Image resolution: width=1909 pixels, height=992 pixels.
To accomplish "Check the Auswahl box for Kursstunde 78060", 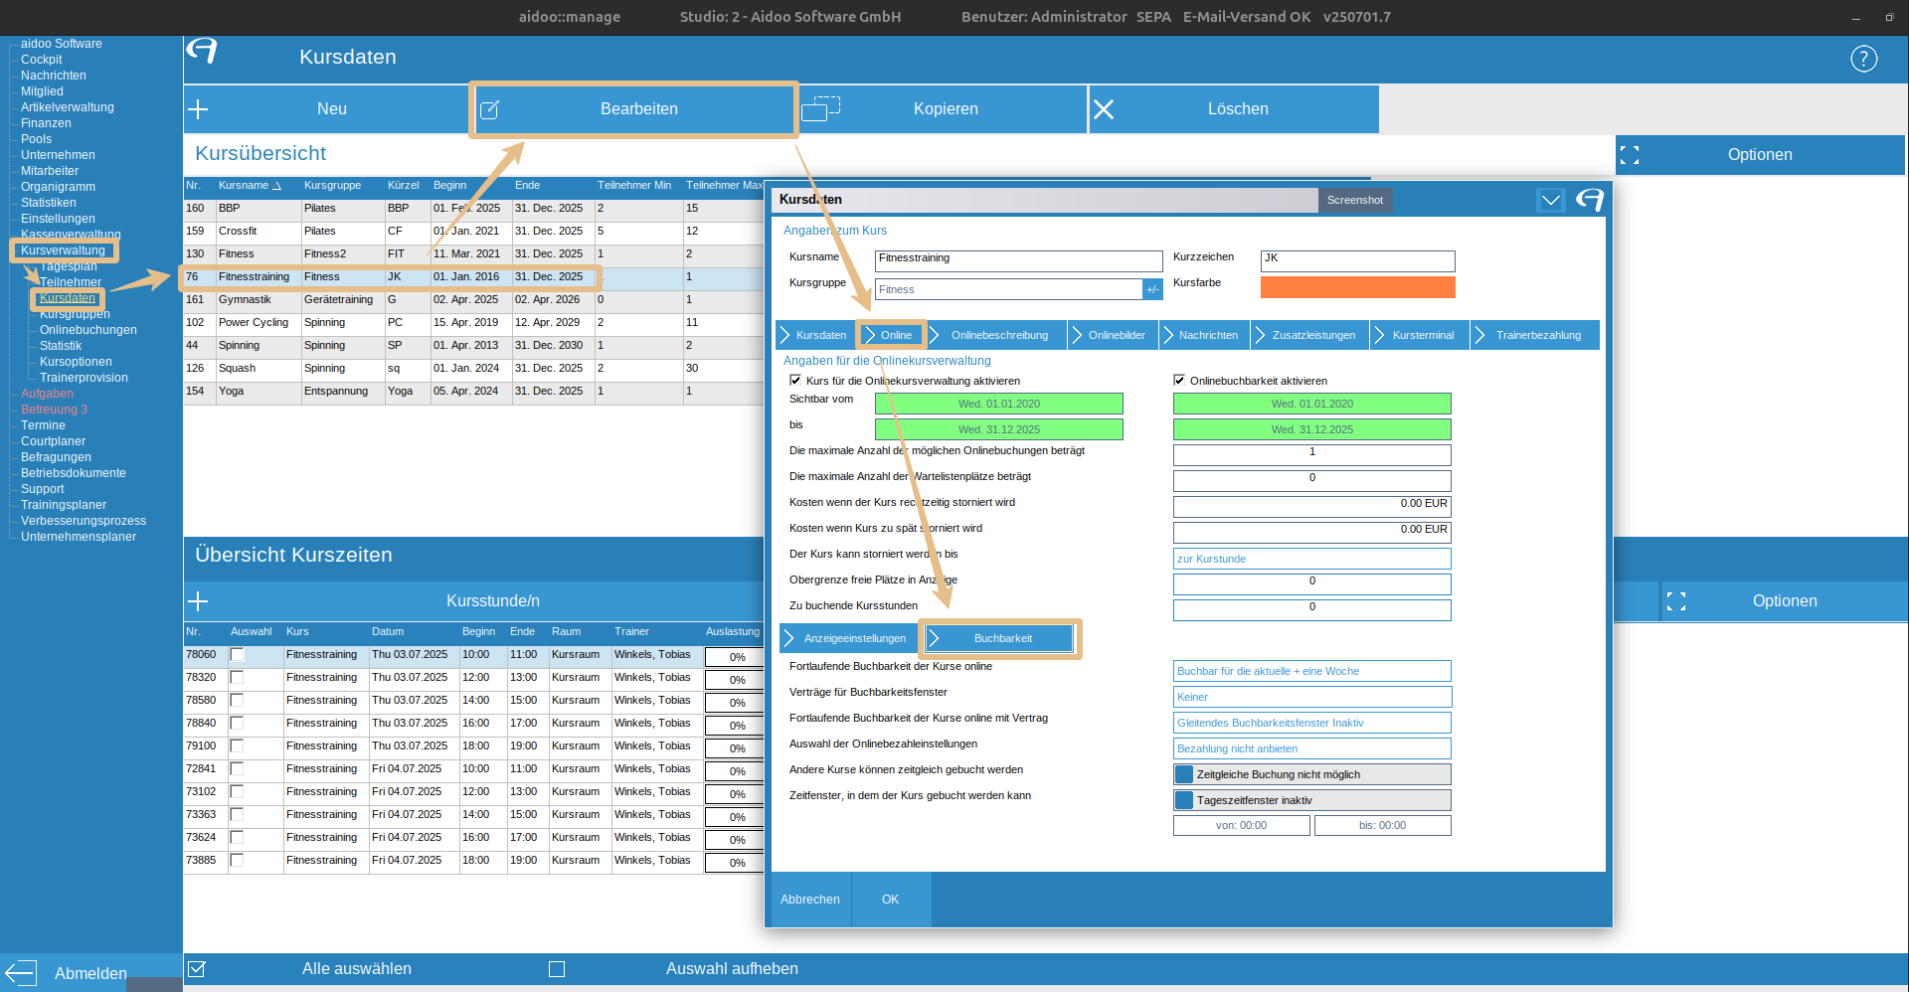I will (x=237, y=655).
